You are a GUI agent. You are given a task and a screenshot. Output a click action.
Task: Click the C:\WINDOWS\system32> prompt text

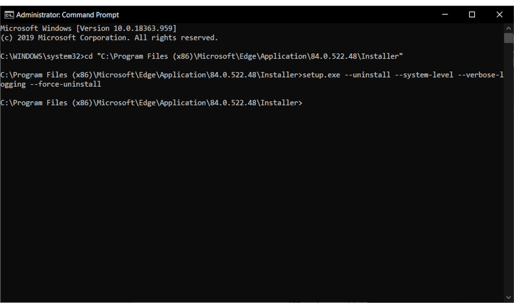pyautogui.click(x=42, y=56)
